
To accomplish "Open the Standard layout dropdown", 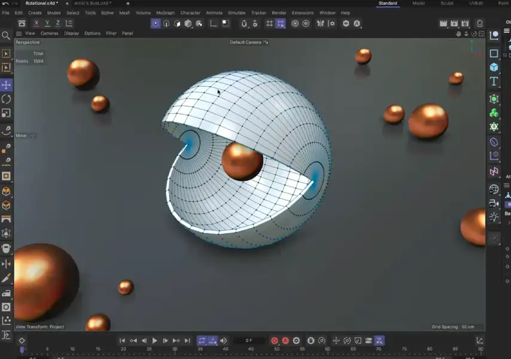I will 388,3.
